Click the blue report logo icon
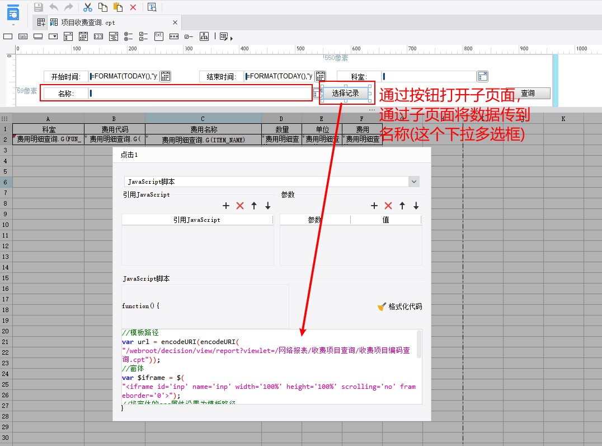This screenshot has width=602, height=446. [x=13, y=13]
